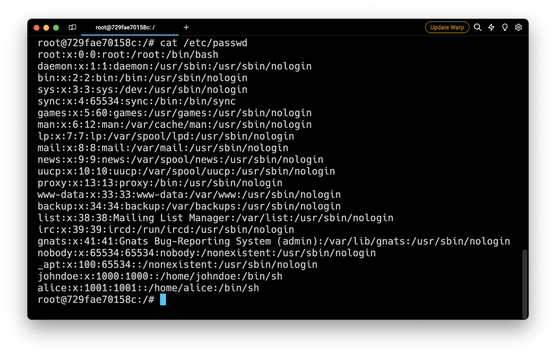
Task: Open the lightbulb resource center icon
Action: [505, 27]
